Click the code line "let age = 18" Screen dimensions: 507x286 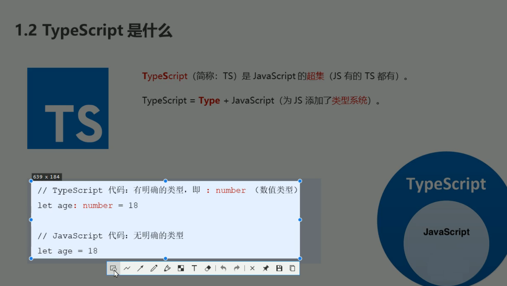pos(67,251)
